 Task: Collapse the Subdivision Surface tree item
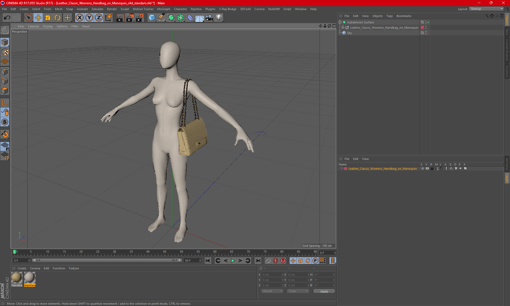340,22
